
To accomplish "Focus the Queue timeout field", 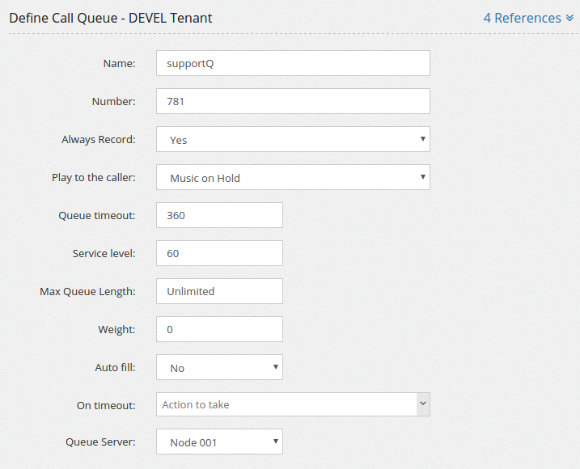I will coord(219,215).
